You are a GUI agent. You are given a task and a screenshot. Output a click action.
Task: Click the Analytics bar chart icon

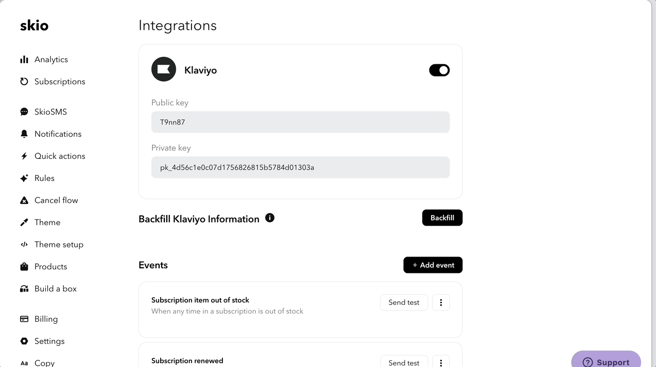[24, 59]
